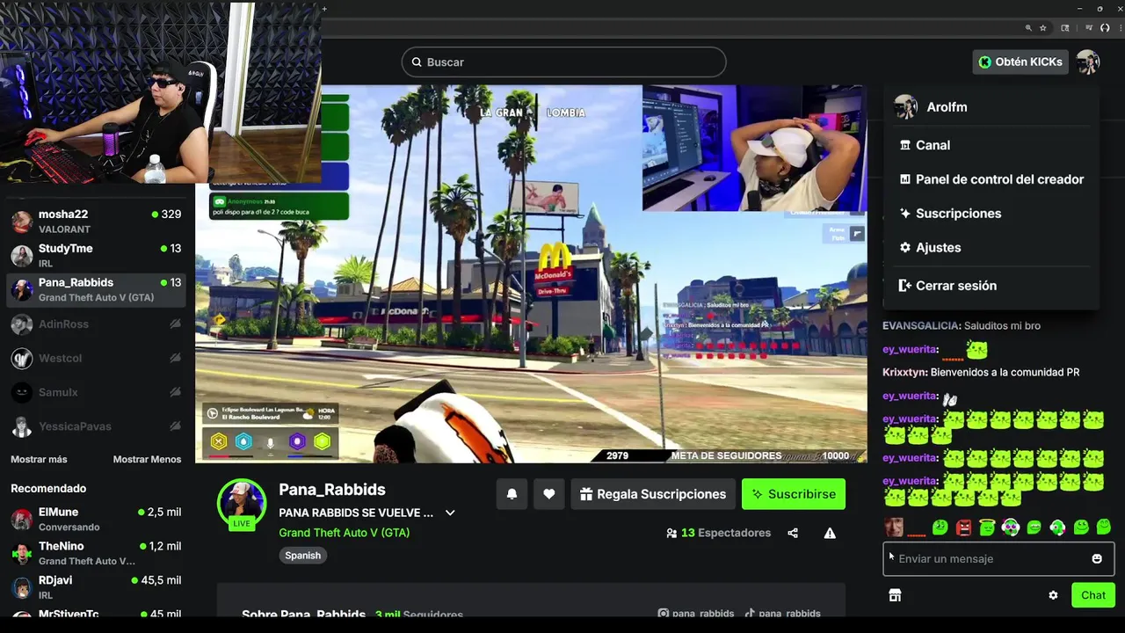1125x633 pixels.
Task: Open Regala Suscripciones gift button
Action: tap(653, 494)
